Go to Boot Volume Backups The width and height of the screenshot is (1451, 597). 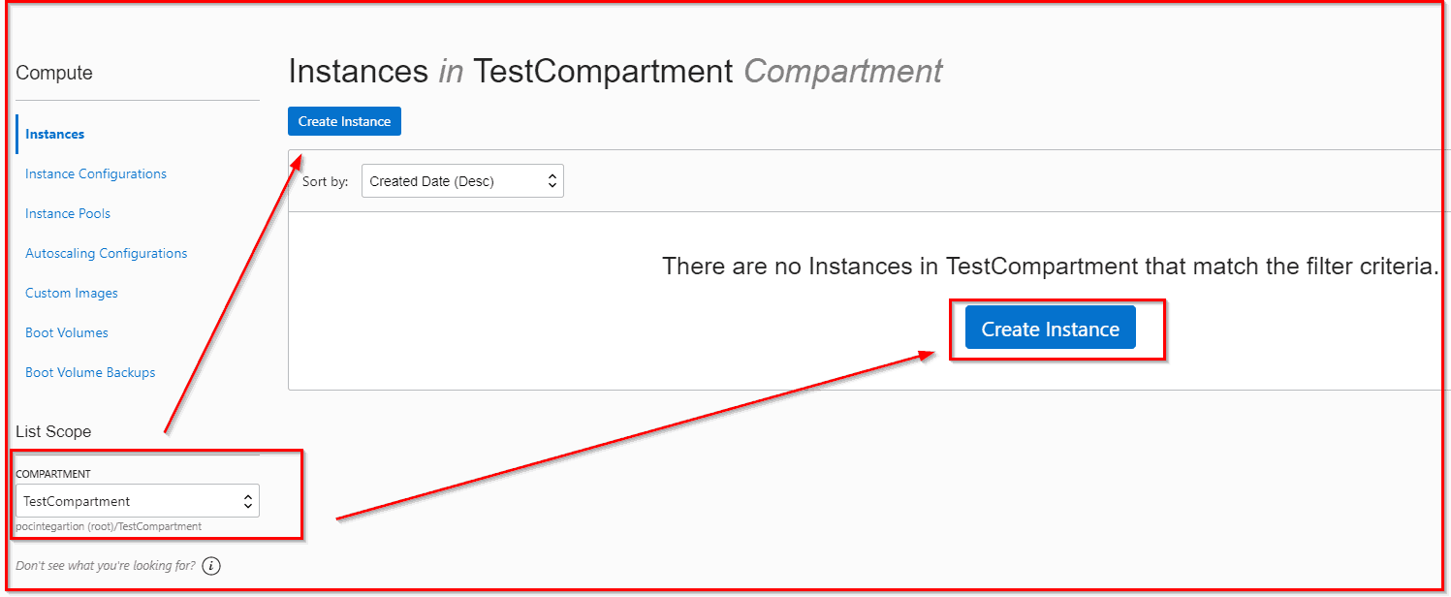pyautogui.click(x=89, y=372)
